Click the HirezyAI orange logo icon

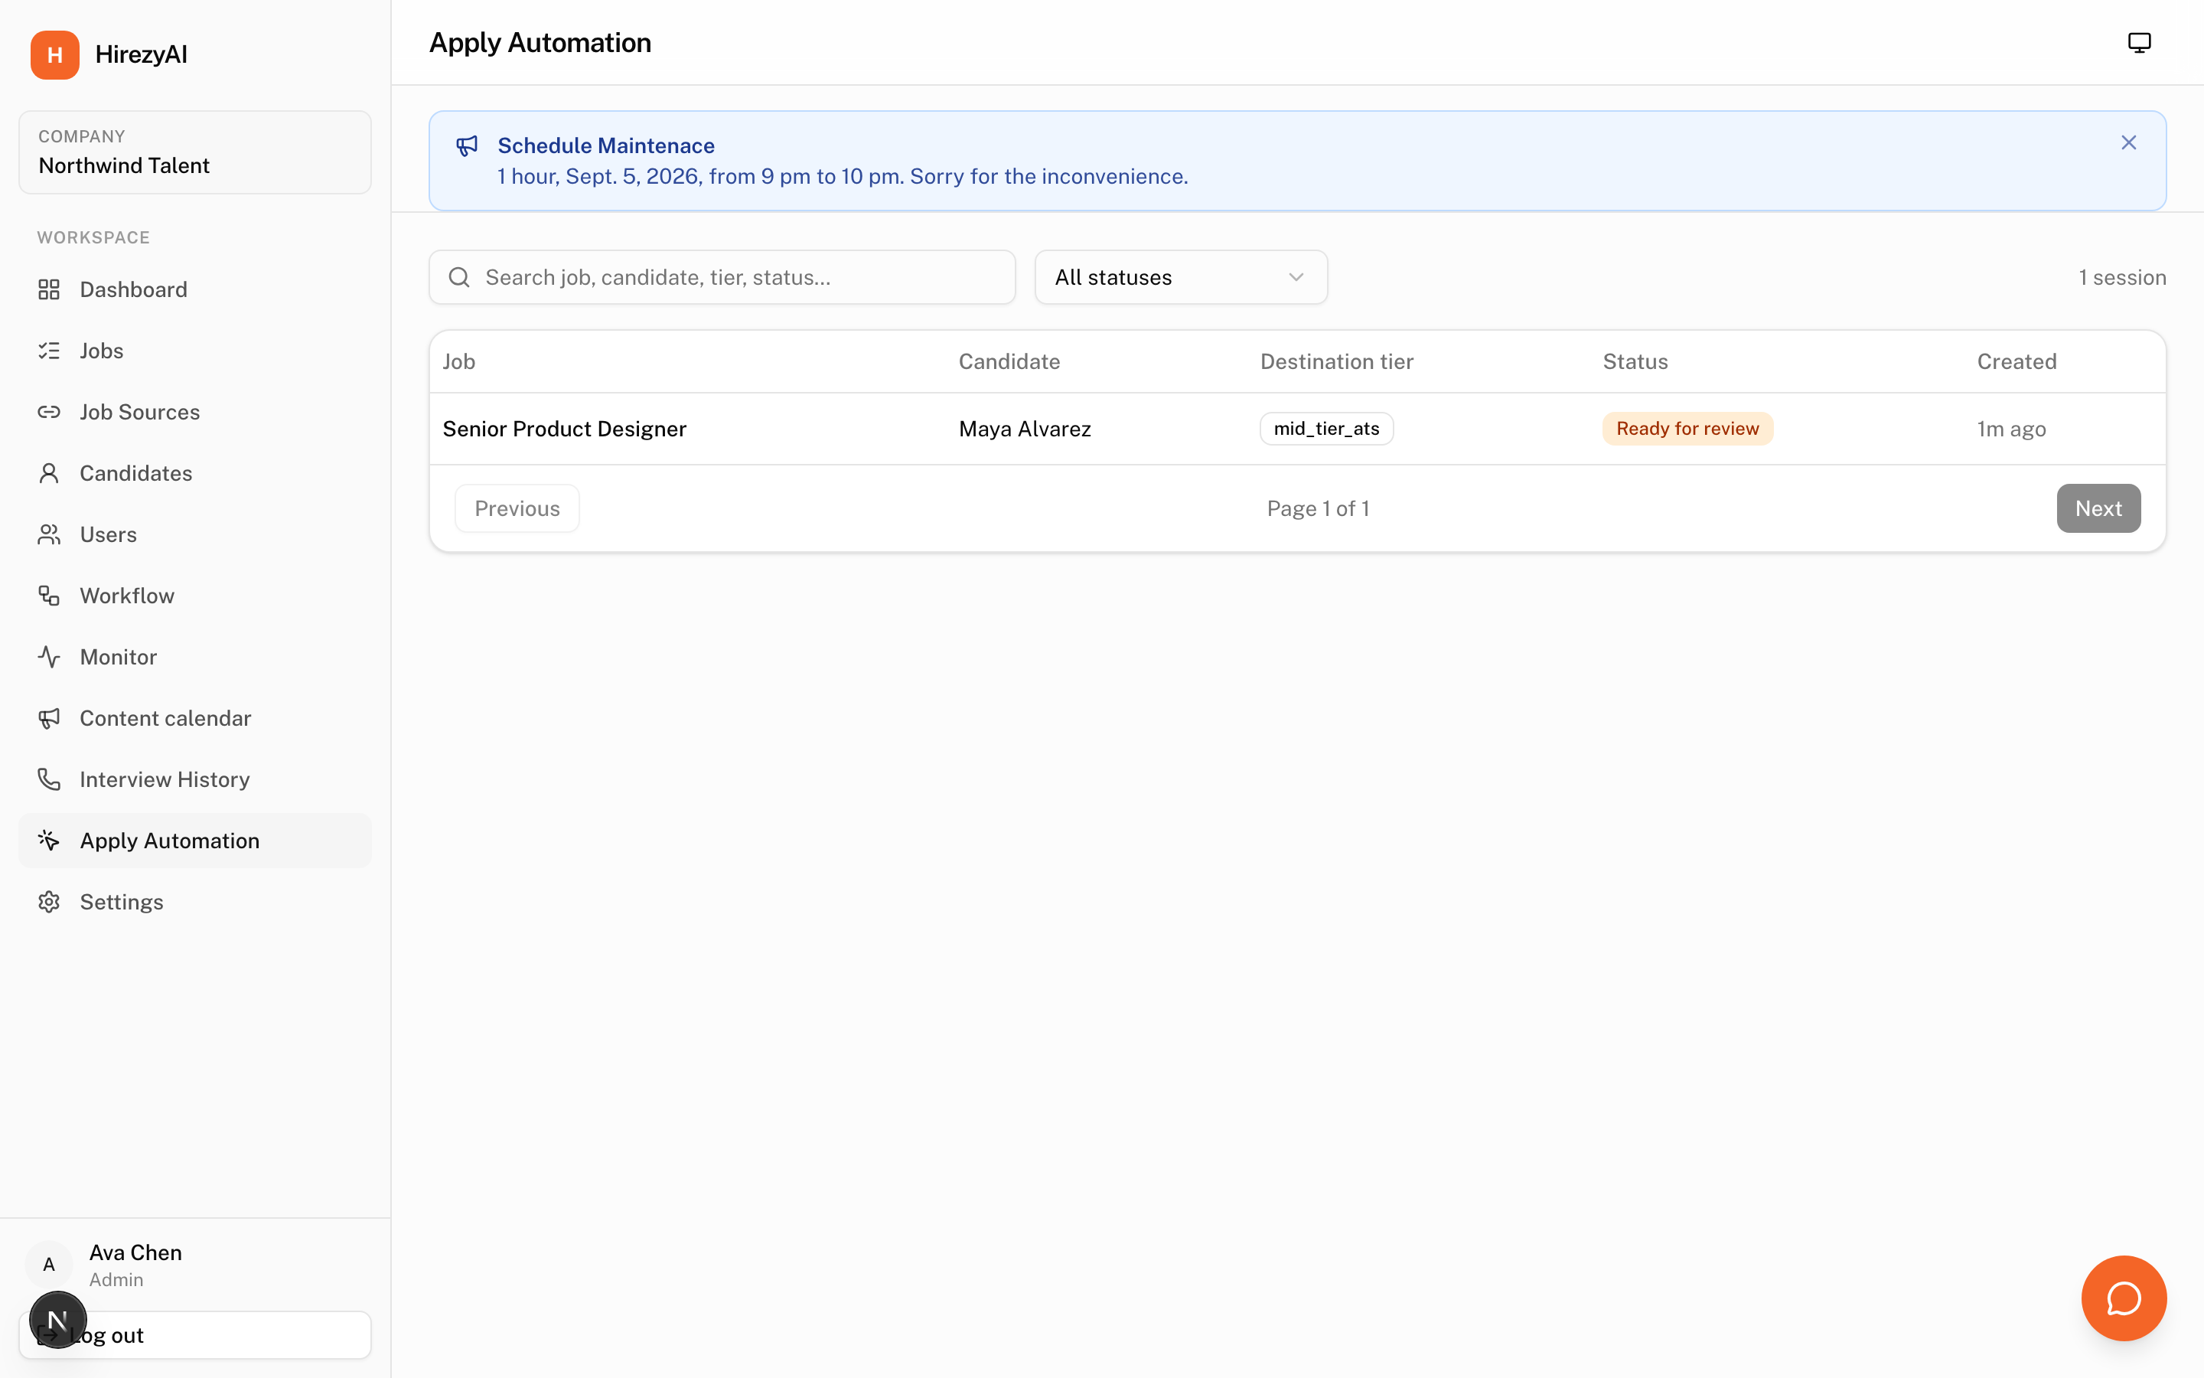coord(54,54)
